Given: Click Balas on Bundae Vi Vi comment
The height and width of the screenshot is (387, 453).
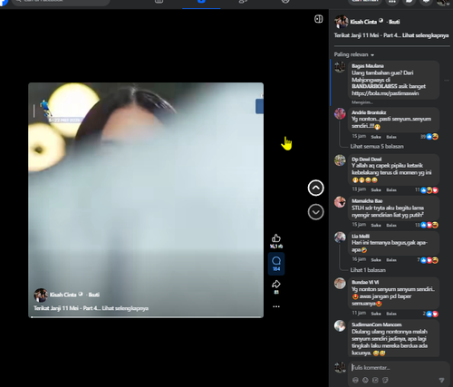Looking at the screenshot, I should 391,314.
